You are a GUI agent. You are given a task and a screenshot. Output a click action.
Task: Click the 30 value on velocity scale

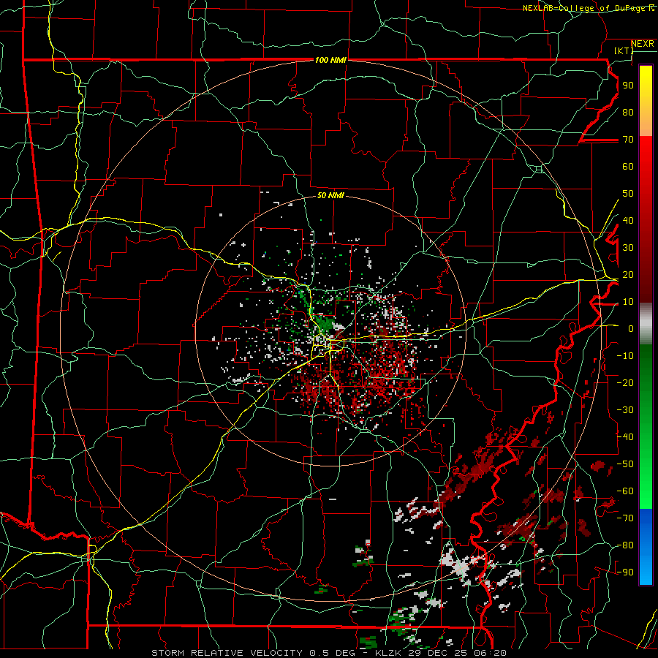tap(628, 248)
